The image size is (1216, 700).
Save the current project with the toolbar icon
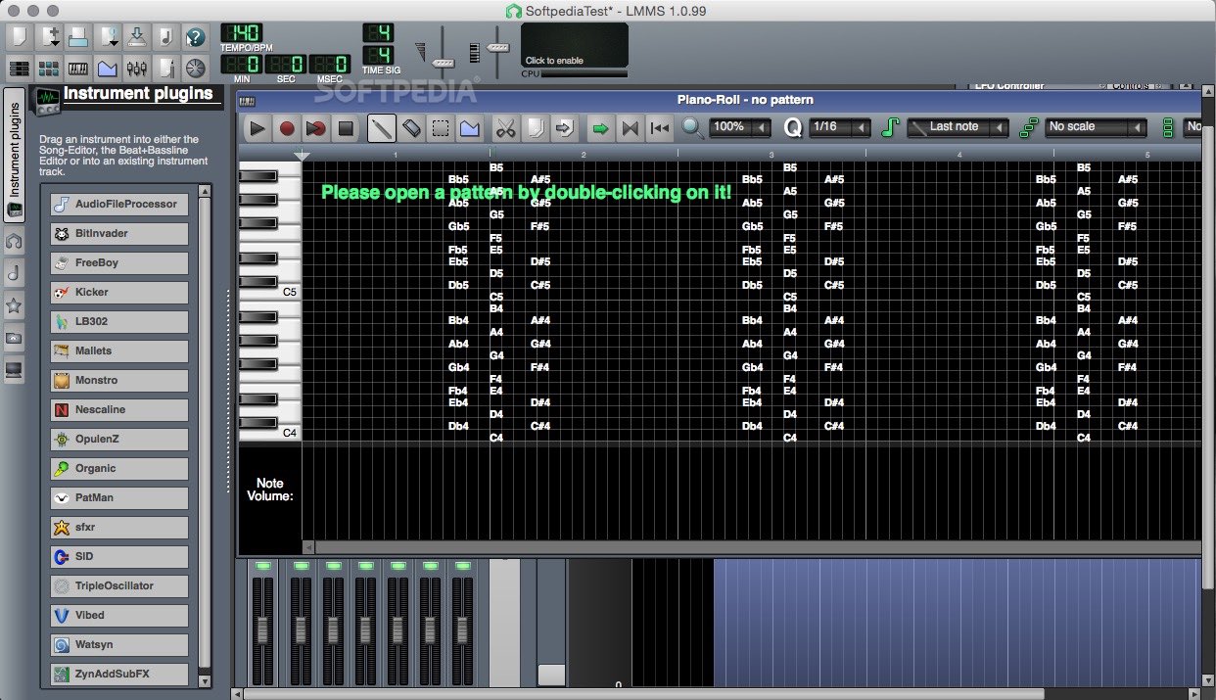(x=137, y=37)
